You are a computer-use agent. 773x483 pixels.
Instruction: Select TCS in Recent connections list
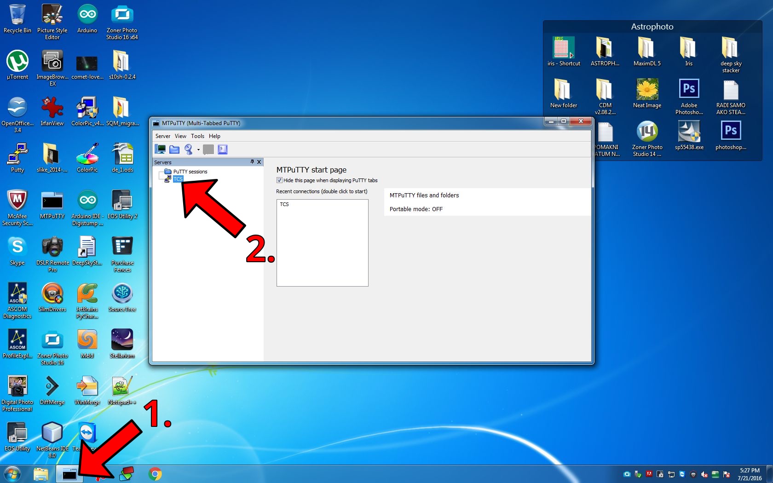(284, 204)
